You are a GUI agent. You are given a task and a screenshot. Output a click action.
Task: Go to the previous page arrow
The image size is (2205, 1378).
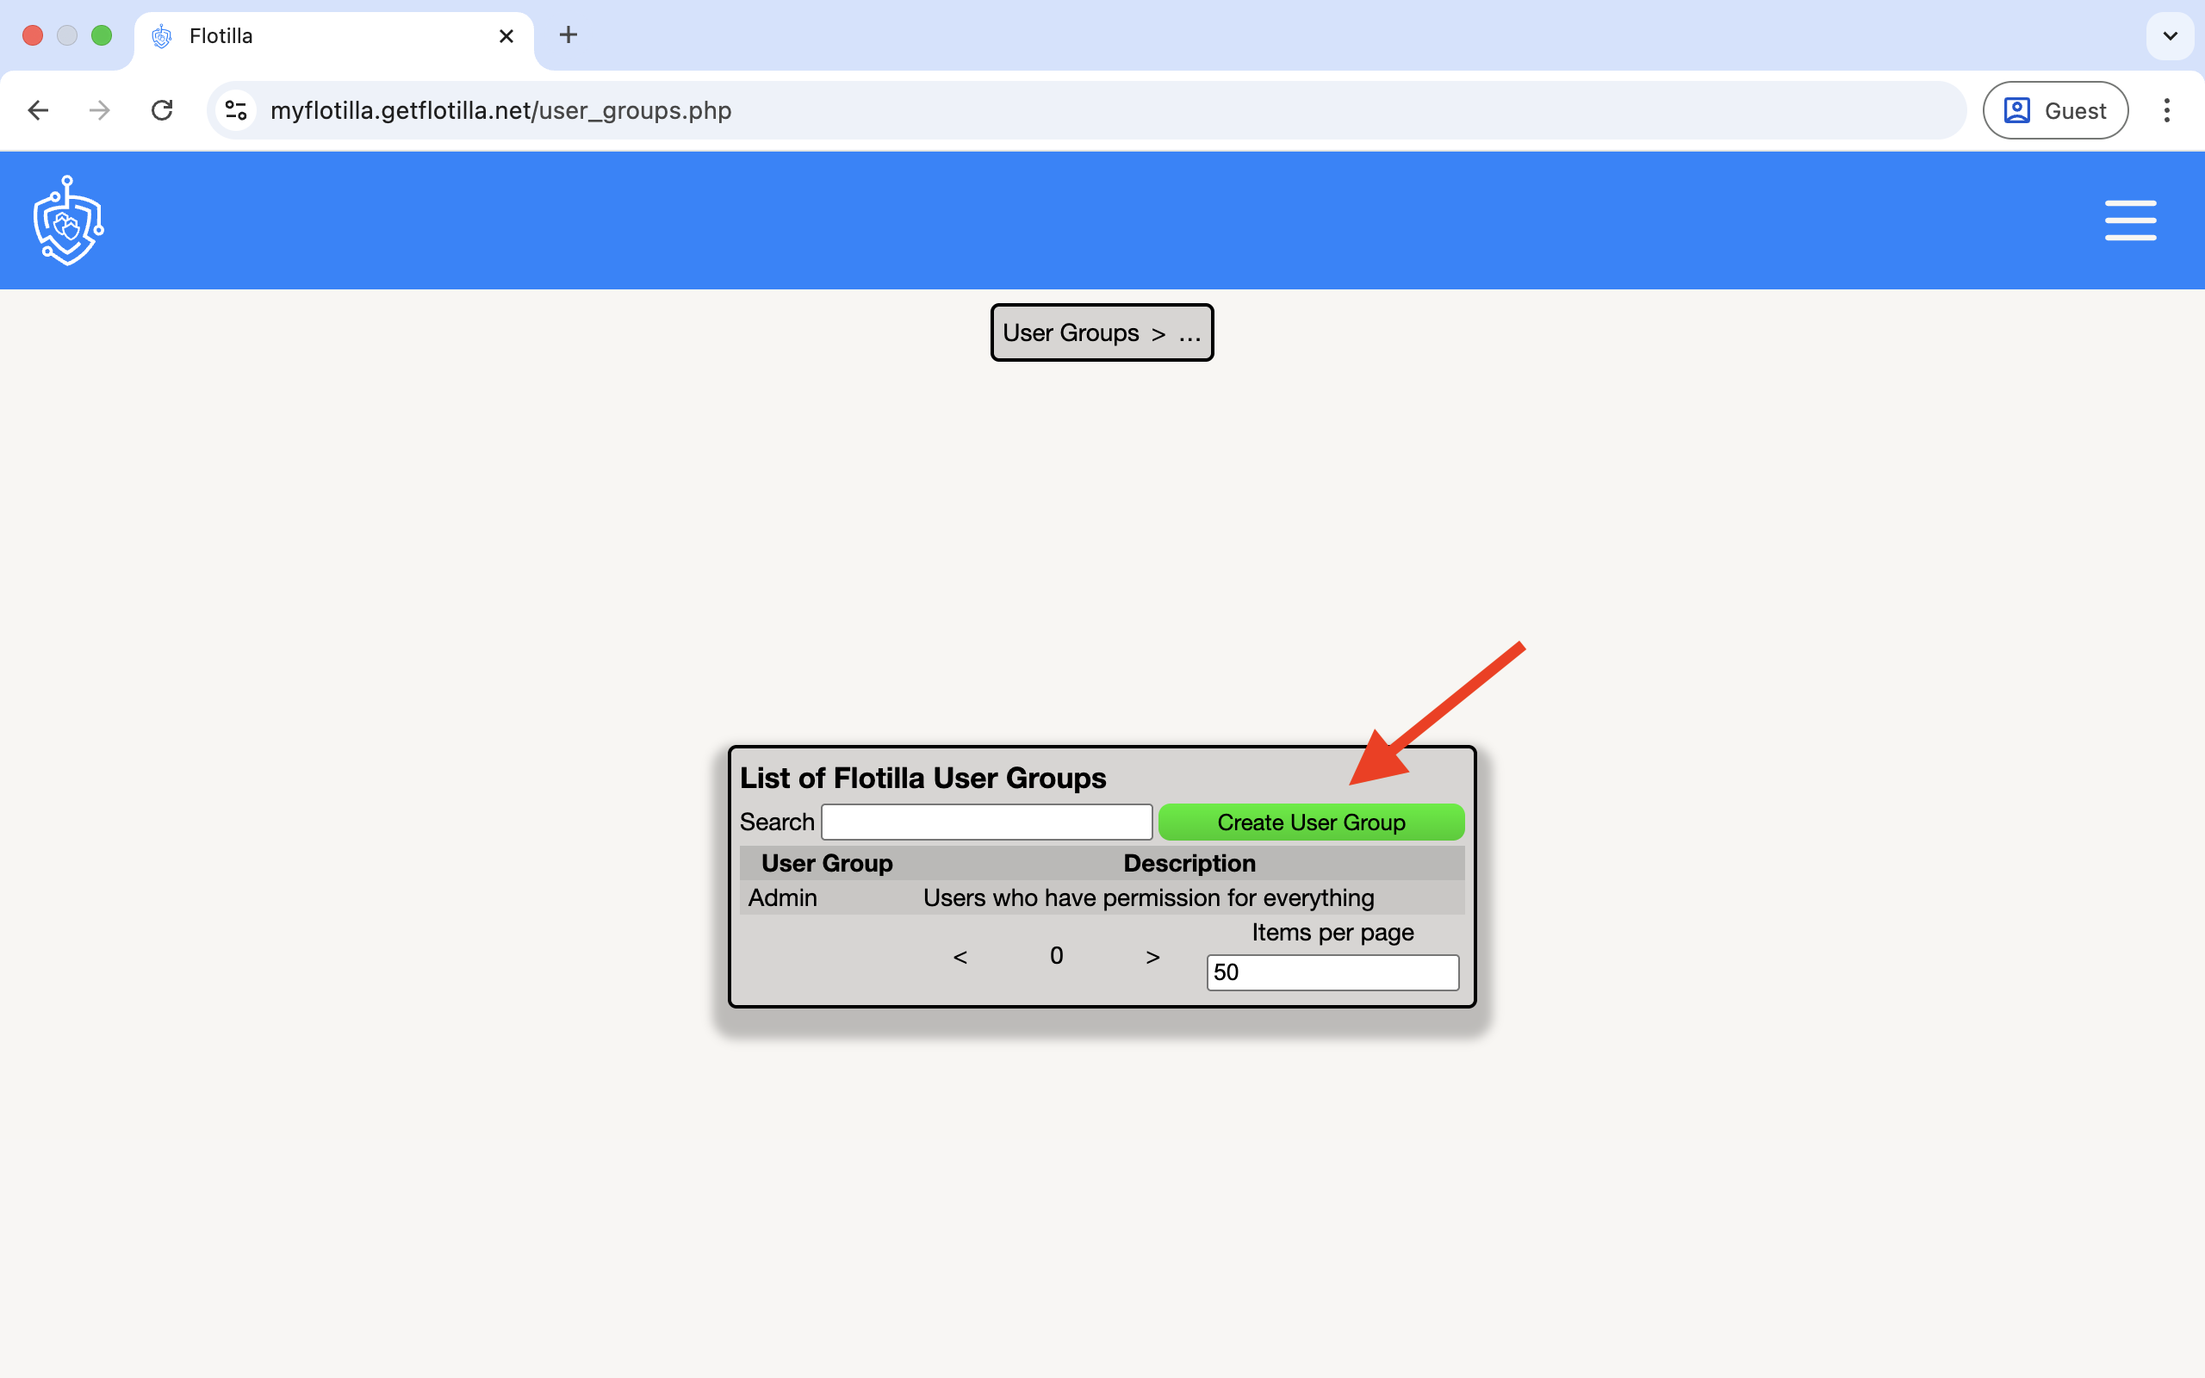960,956
